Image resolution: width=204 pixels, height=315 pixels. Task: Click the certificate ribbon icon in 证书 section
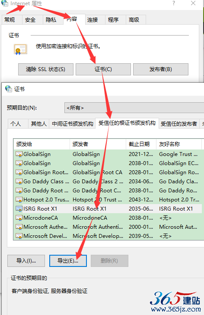pyautogui.click(x=20, y=49)
